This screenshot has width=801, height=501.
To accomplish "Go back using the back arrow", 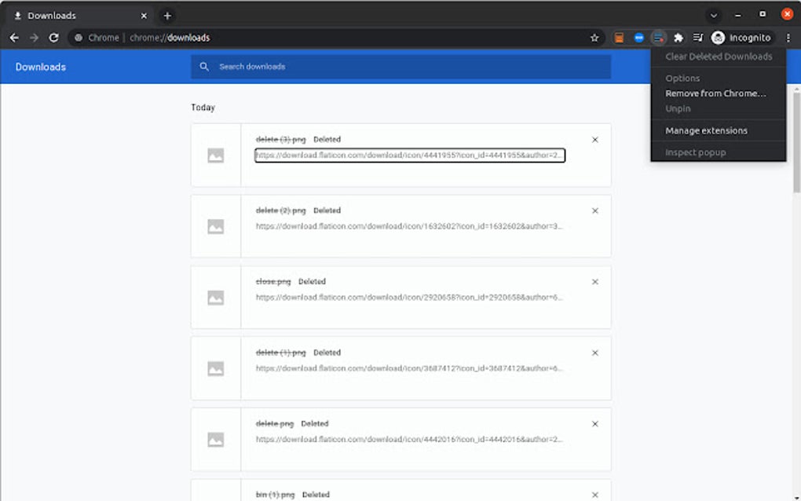I will (14, 38).
